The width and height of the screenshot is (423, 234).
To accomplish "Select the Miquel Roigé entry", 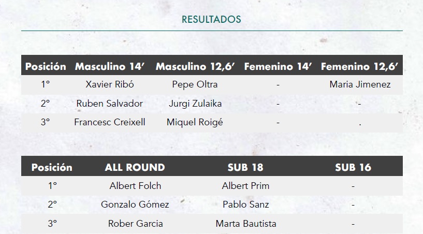I will click(195, 123).
